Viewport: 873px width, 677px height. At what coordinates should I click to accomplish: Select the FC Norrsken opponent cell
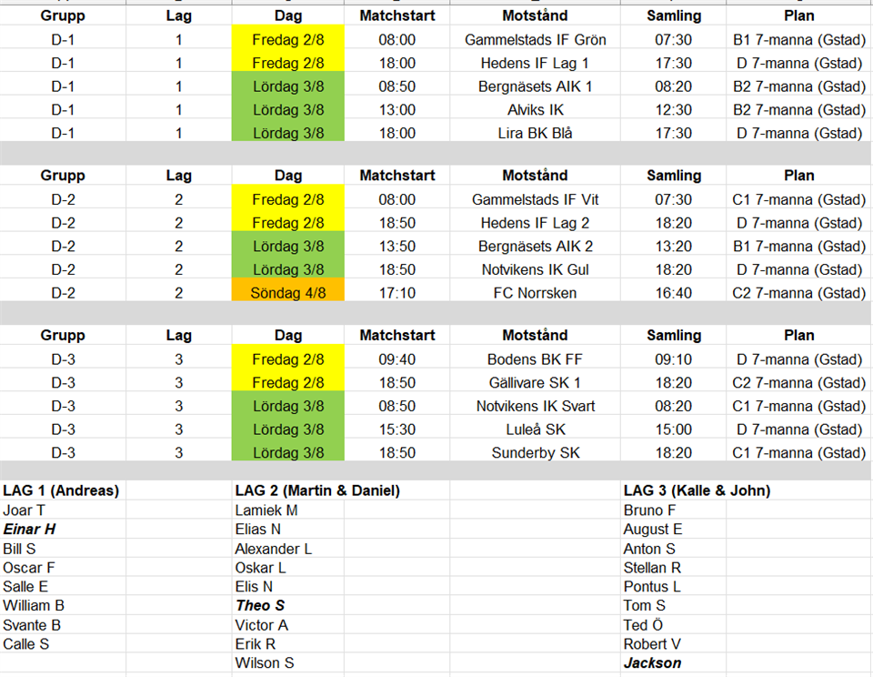(x=535, y=293)
